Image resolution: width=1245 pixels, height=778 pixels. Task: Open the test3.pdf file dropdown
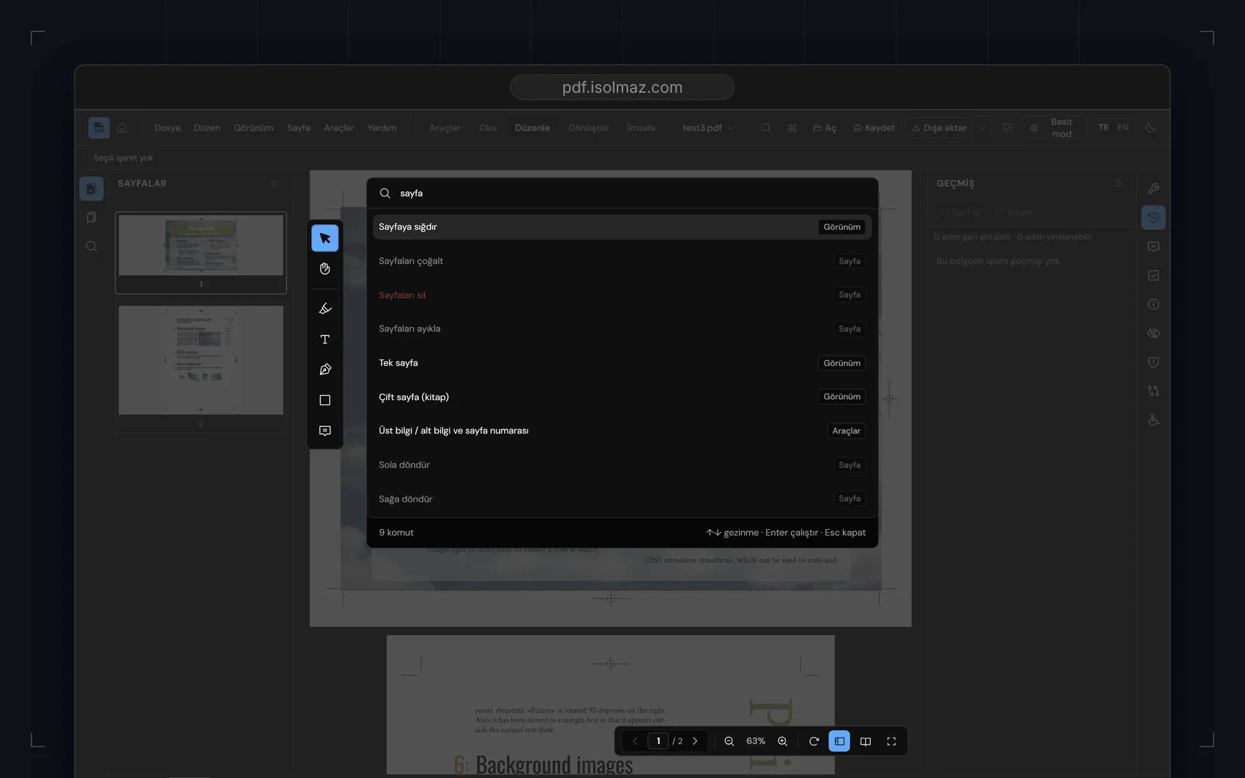[708, 128]
